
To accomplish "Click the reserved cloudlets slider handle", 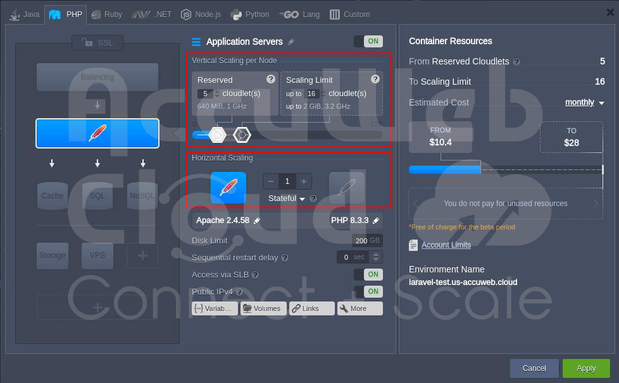I will [217, 135].
